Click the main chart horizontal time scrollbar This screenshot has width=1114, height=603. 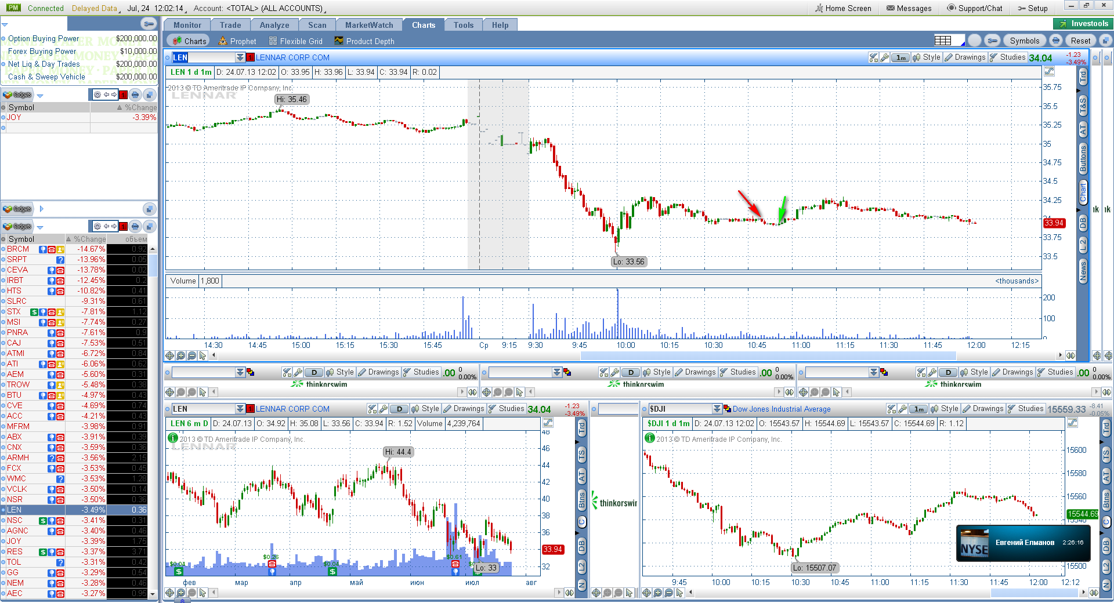(768, 355)
